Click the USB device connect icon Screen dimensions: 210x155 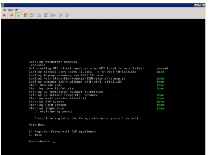[67, 15]
